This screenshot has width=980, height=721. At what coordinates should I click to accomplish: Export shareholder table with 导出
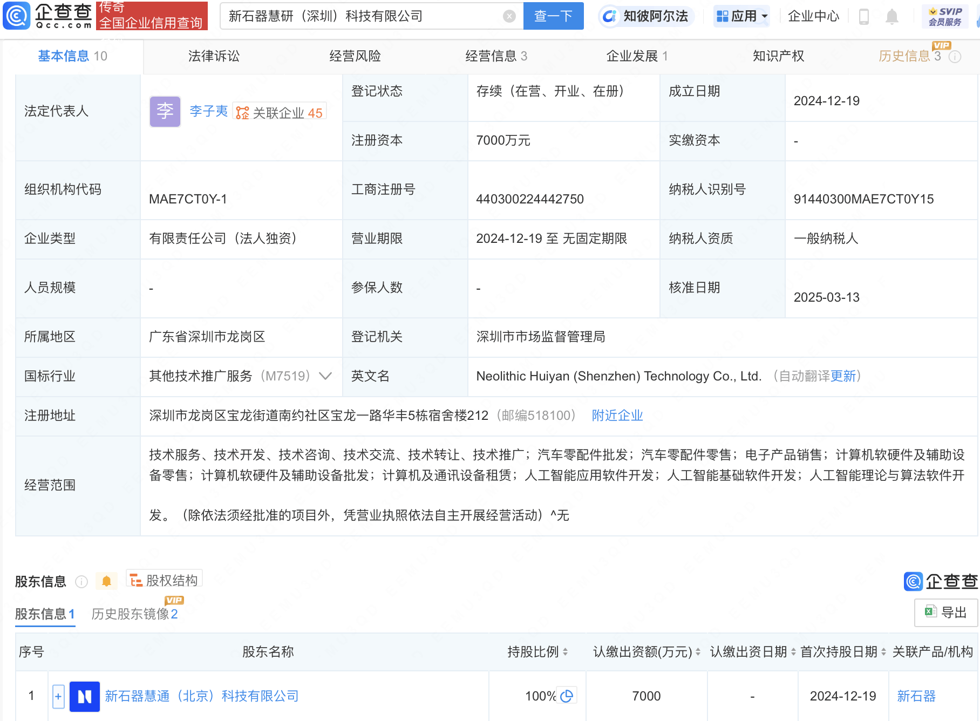coord(945,613)
